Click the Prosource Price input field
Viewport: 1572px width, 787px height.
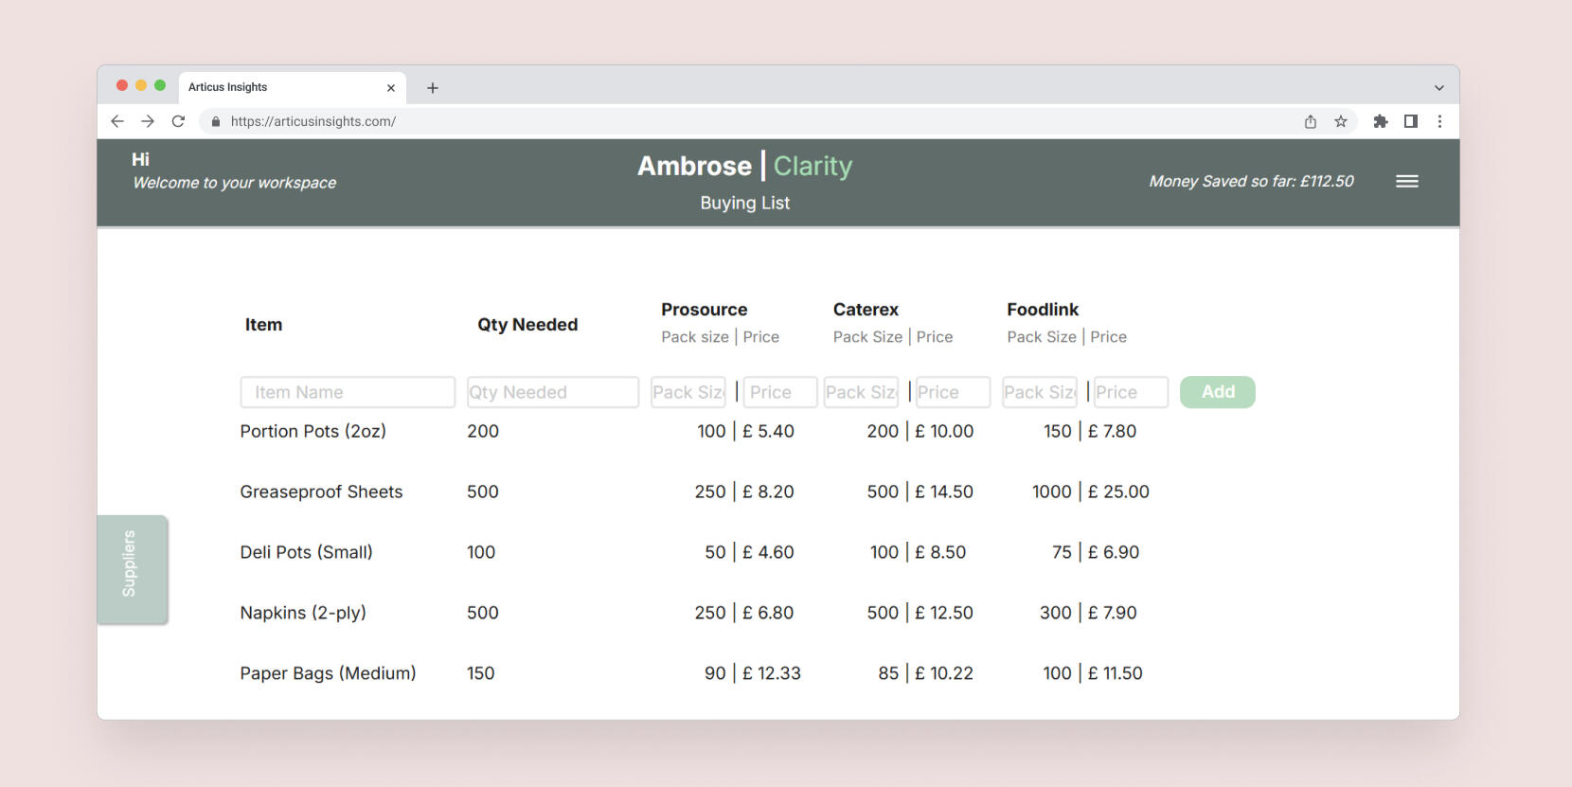pyautogui.click(x=779, y=392)
